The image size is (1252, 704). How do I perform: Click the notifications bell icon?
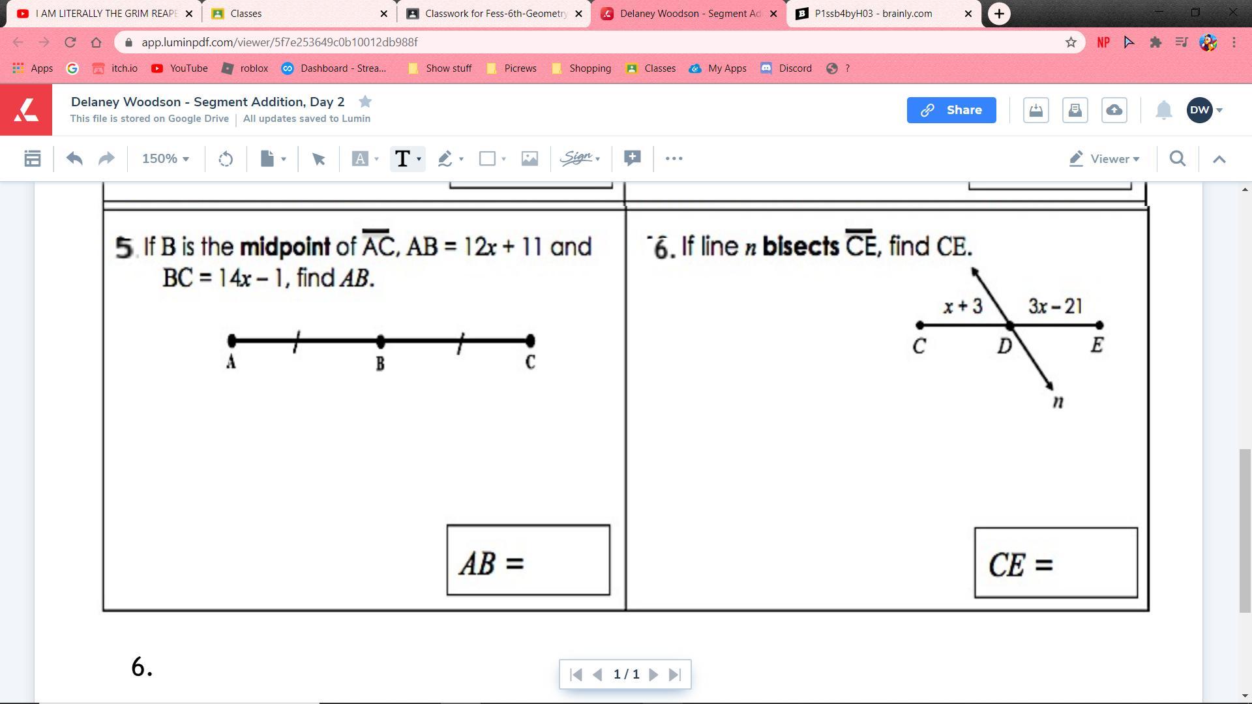1163,110
